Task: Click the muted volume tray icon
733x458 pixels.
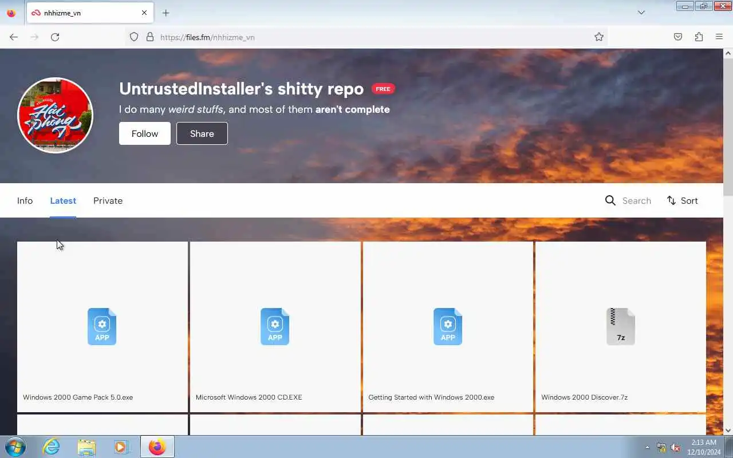Action: 676,447
